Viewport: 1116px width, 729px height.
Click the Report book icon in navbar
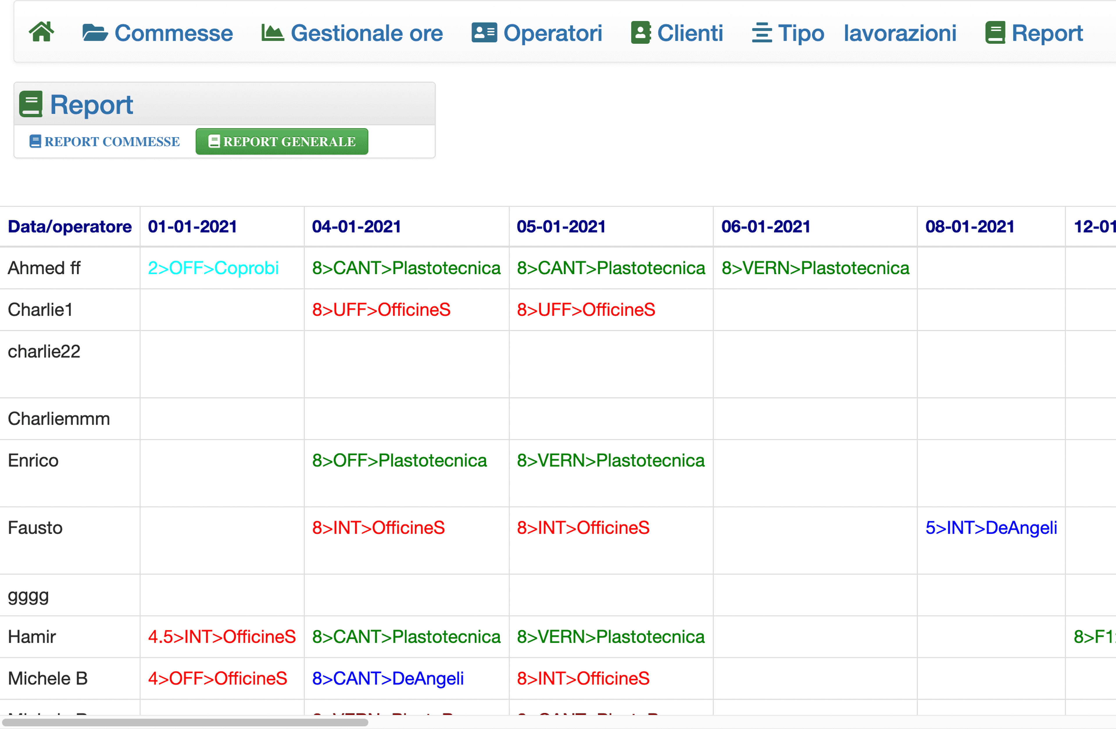pyautogui.click(x=995, y=33)
